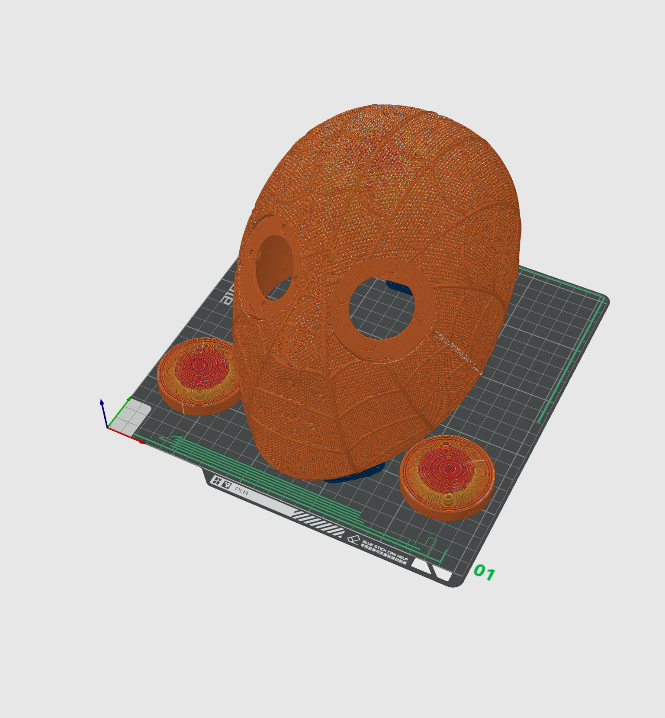Click the blue support under the mask chin
The image size is (665, 718).
[355, 475]
